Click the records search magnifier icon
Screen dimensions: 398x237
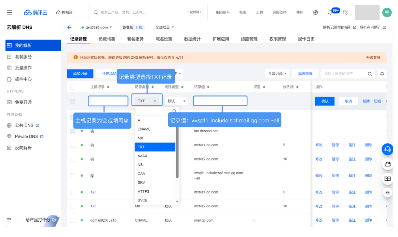coord(370,74)
